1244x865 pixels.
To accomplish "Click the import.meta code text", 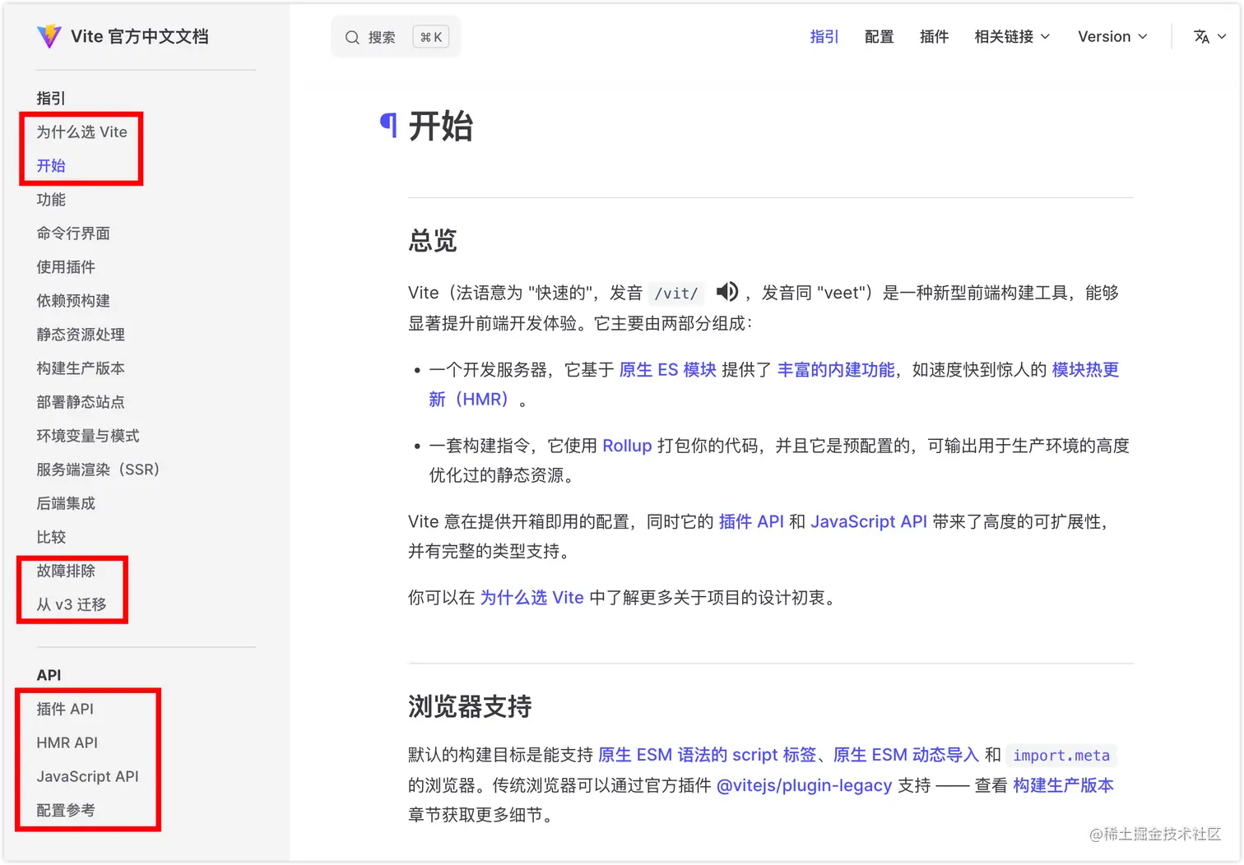I will pyautogui.click(x=1061, y=755).
